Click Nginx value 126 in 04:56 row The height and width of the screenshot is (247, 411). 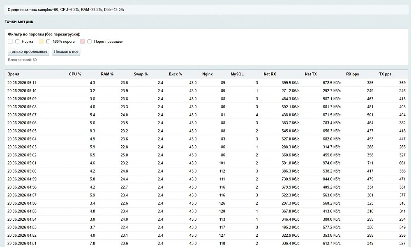click(222, 203)
